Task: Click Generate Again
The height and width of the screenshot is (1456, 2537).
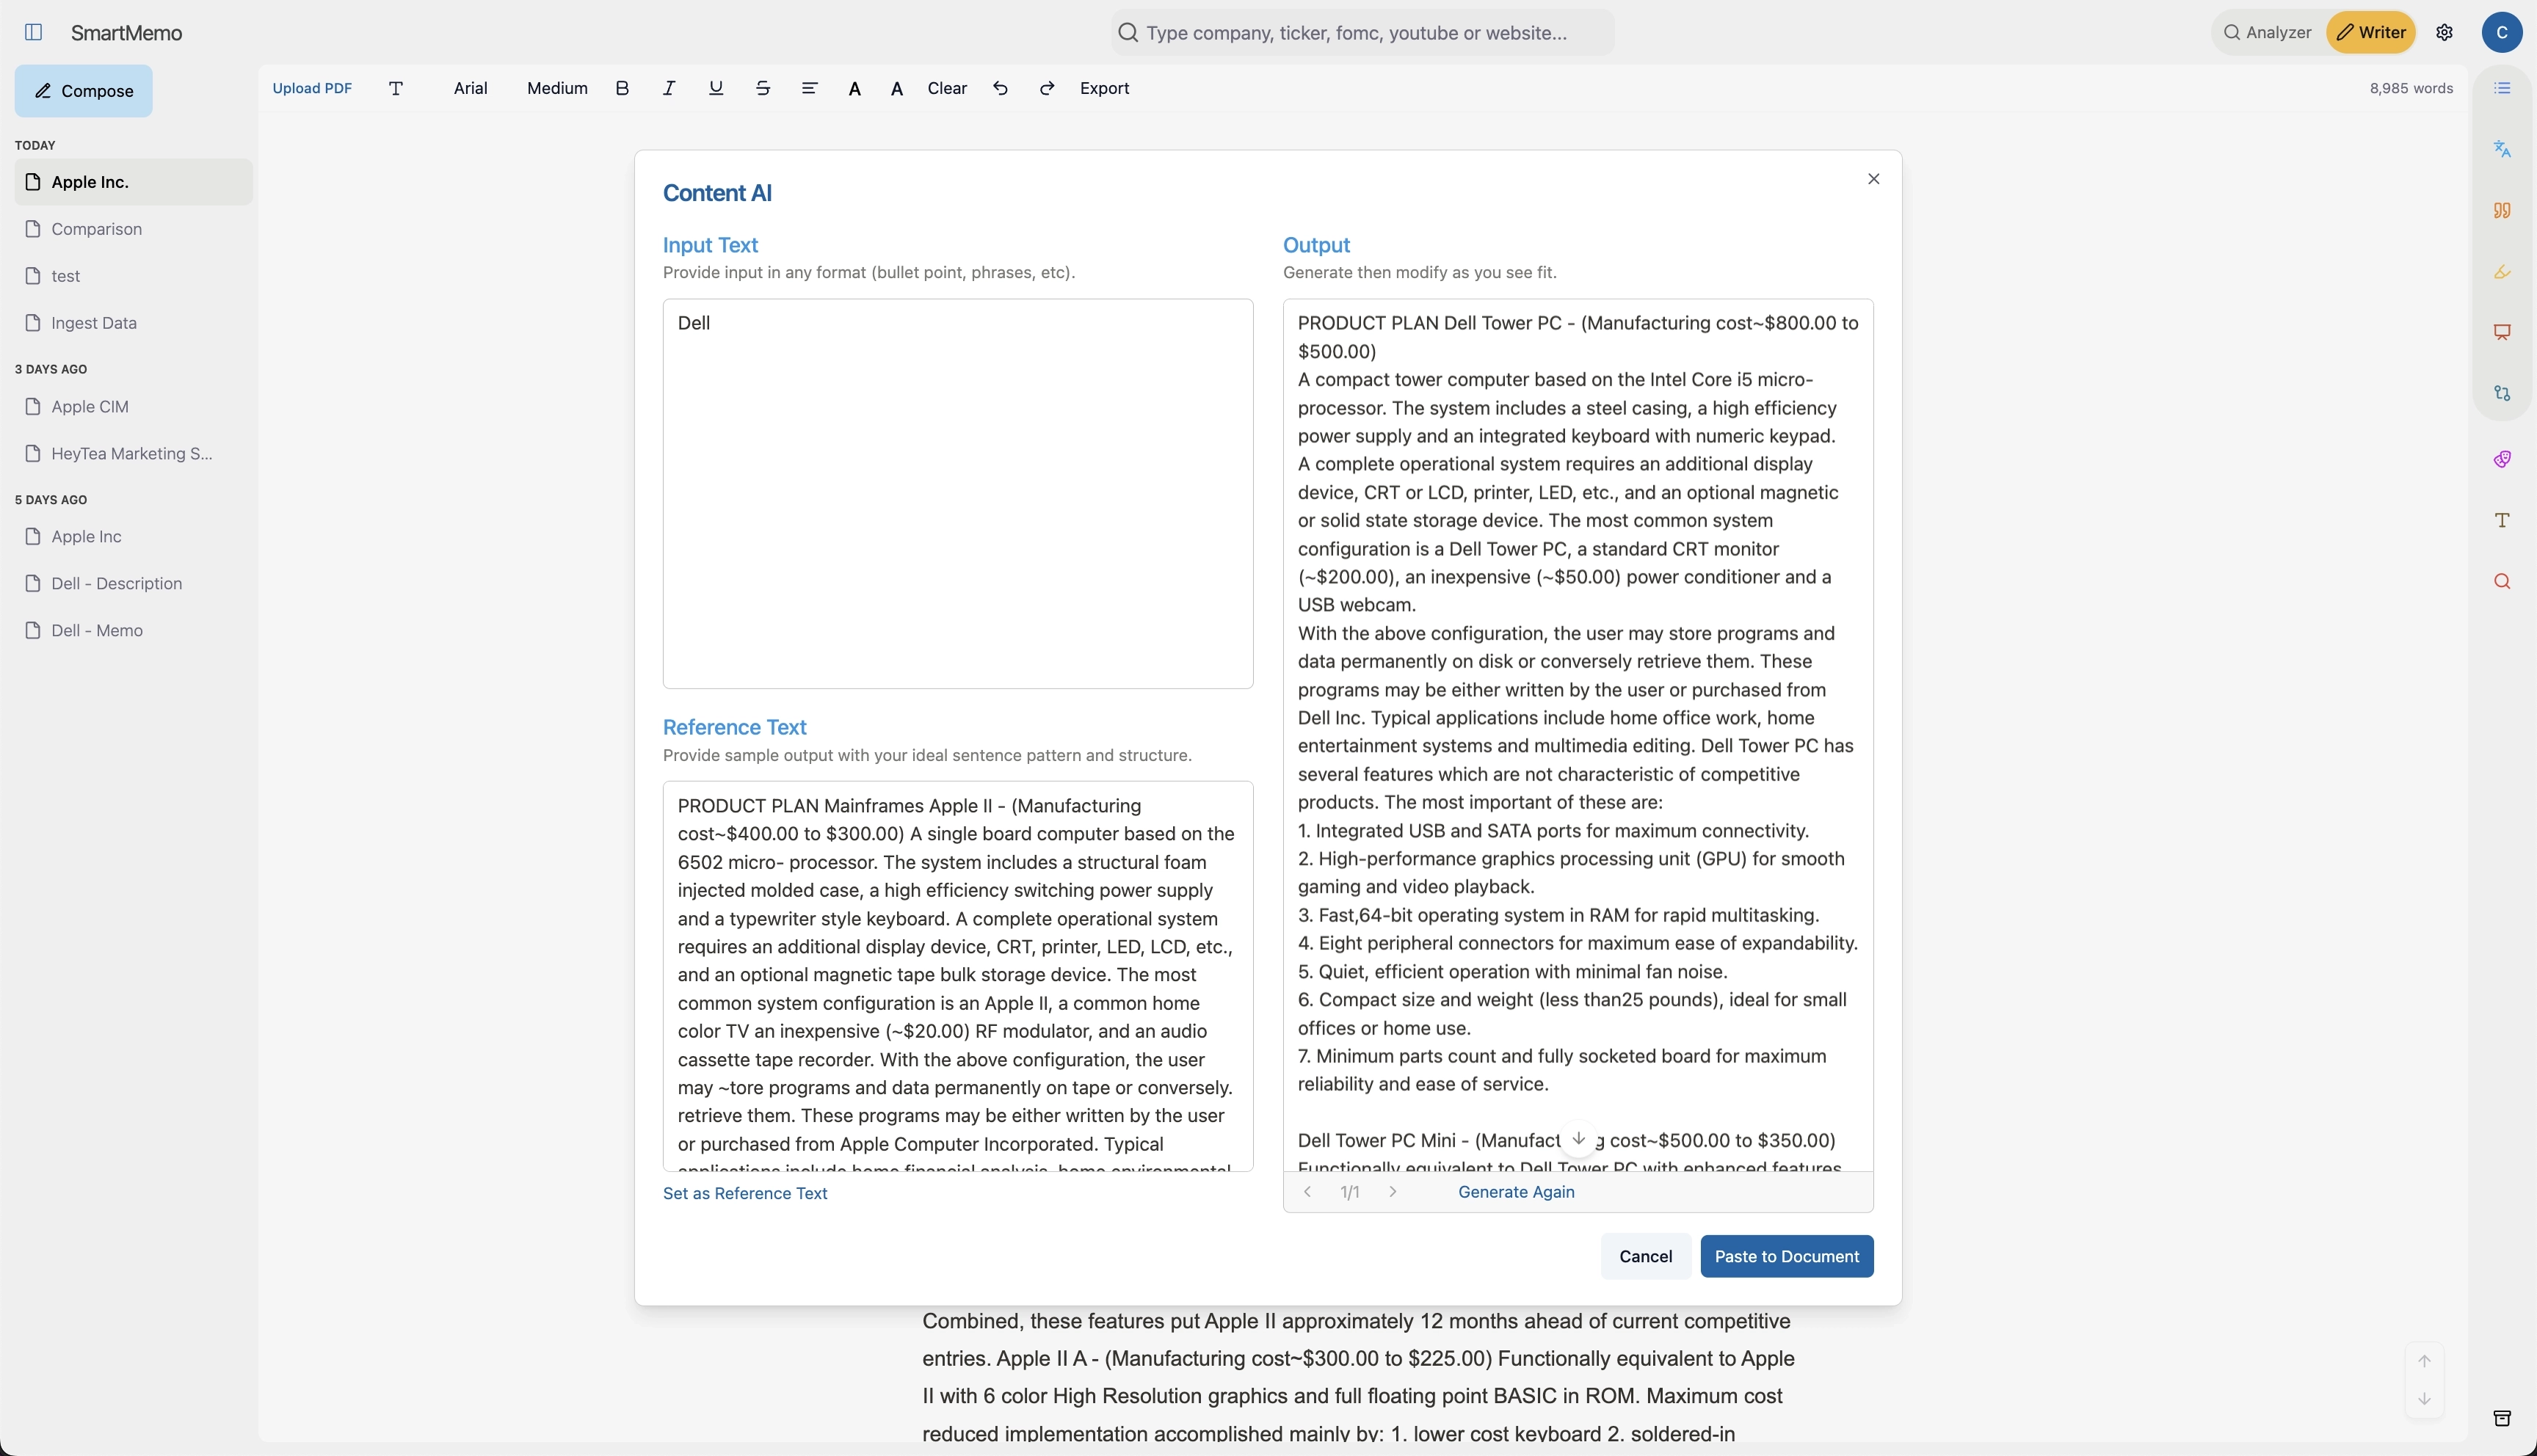Action: 1516,1192
